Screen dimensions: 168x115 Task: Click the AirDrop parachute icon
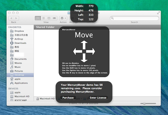coord(12,39)
